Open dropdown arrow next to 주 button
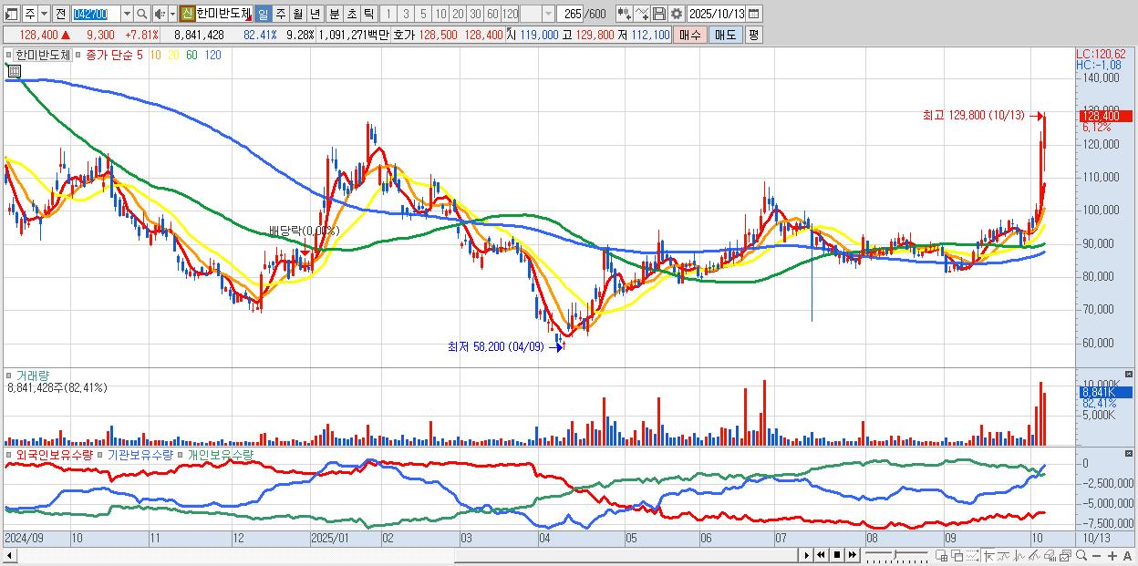Image resolution: width=1138 pixels, height=566 pixels. point(45,14)
